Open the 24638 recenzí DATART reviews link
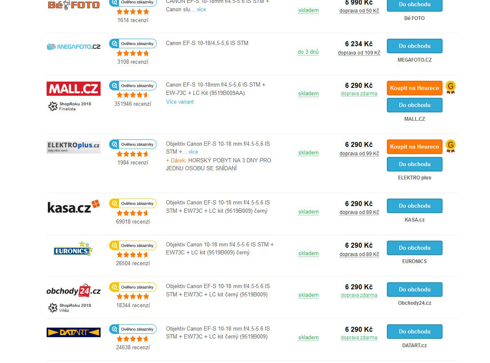 pos(133,347)
